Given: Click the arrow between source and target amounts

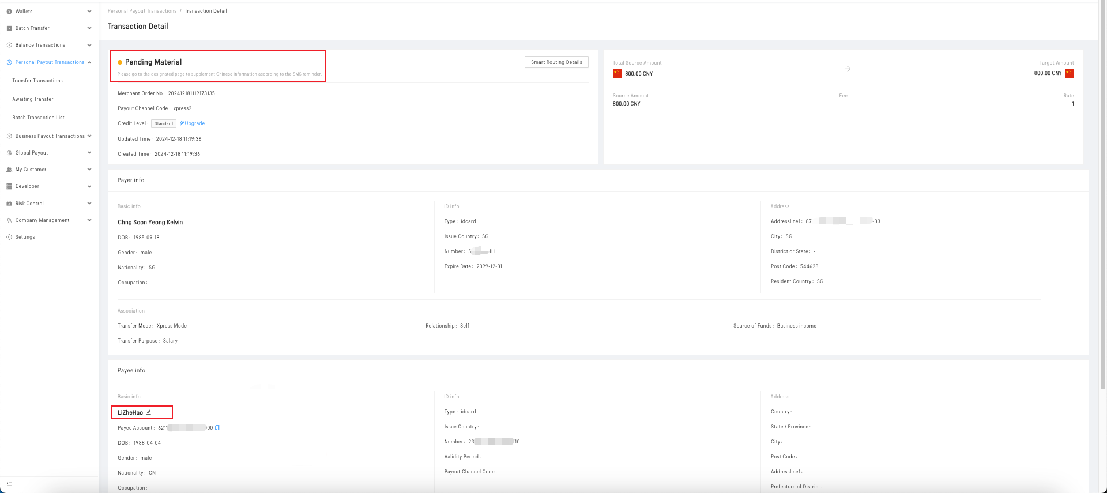Looking at the screenshot, I should (848, 69).
